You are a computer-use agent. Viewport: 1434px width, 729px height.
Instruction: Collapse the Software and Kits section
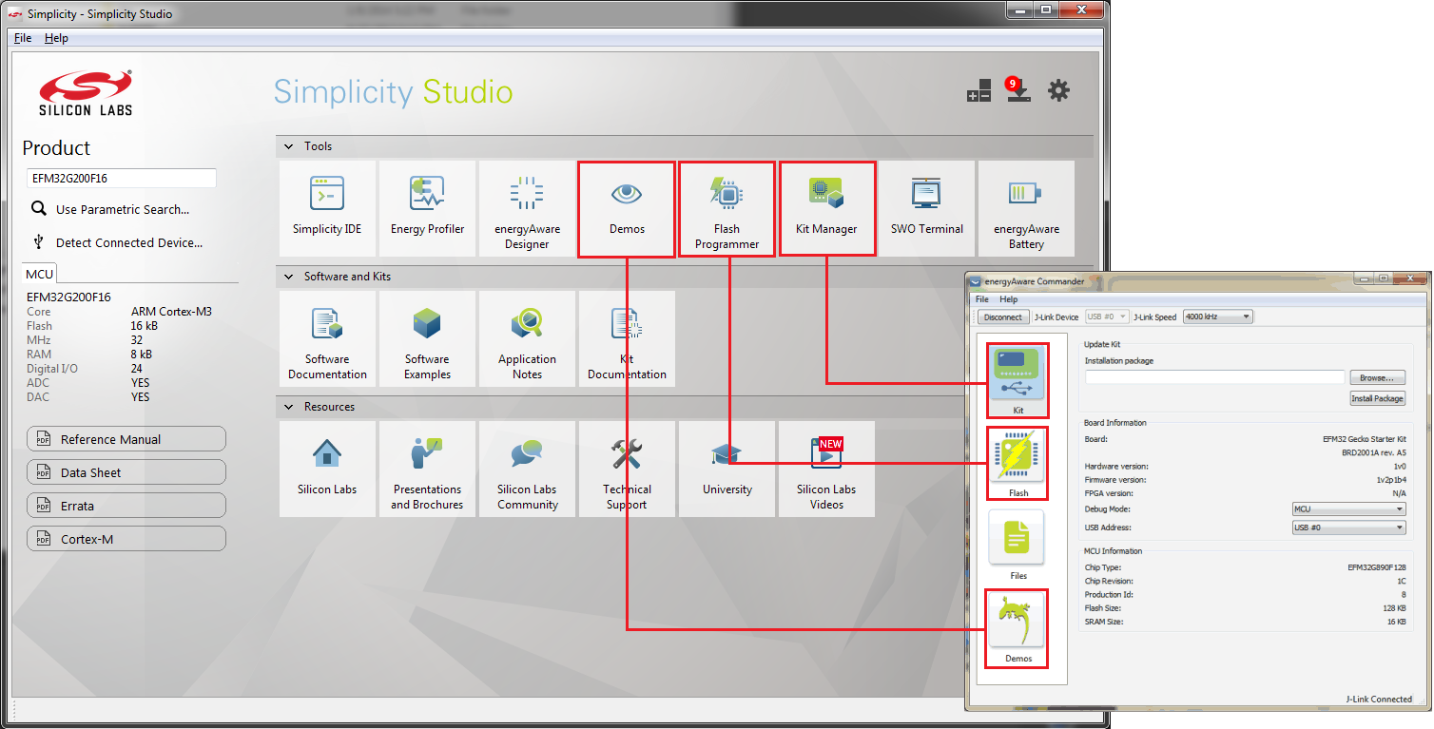tap(289, 277)
